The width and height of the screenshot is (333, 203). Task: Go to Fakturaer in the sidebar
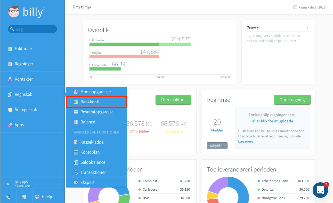coord(33,49)
